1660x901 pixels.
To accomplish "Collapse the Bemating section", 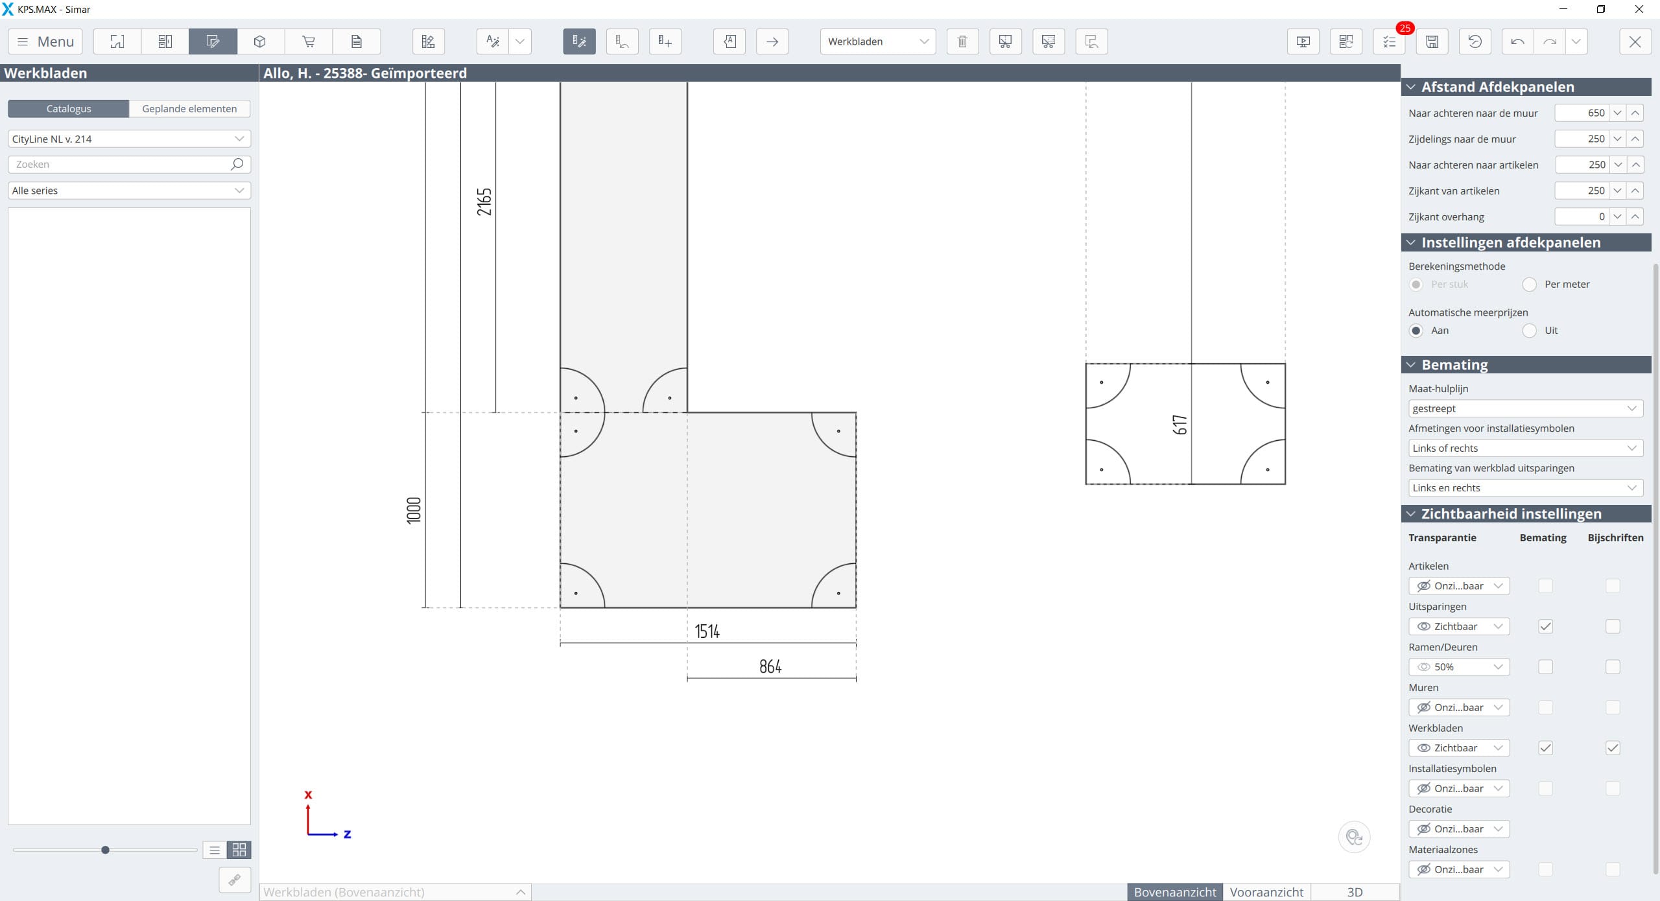I will tap(1411, 365).
